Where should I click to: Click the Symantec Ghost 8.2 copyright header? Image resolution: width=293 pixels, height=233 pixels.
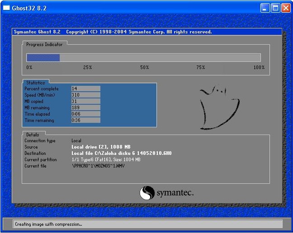point(113,32)
